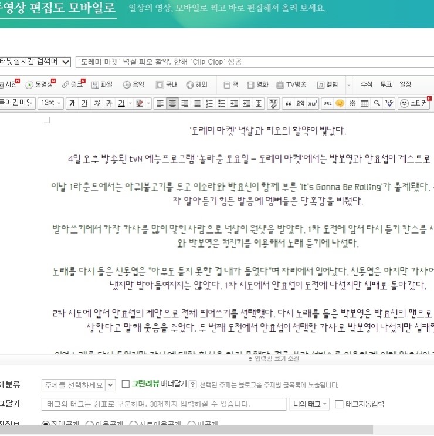
Task: Open the 일정 schedule menu item
Action: coord(405,85)
